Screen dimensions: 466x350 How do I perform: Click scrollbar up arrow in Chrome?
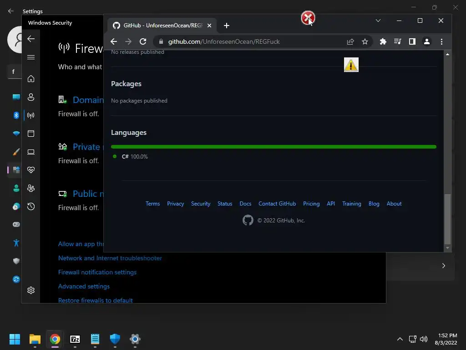coord(447,55)
